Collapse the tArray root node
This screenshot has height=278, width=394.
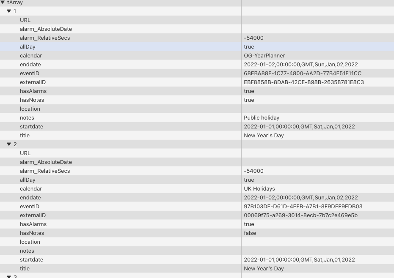(x=3, y=3)
